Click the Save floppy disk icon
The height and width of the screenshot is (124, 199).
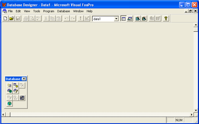[x=18, y=19]
